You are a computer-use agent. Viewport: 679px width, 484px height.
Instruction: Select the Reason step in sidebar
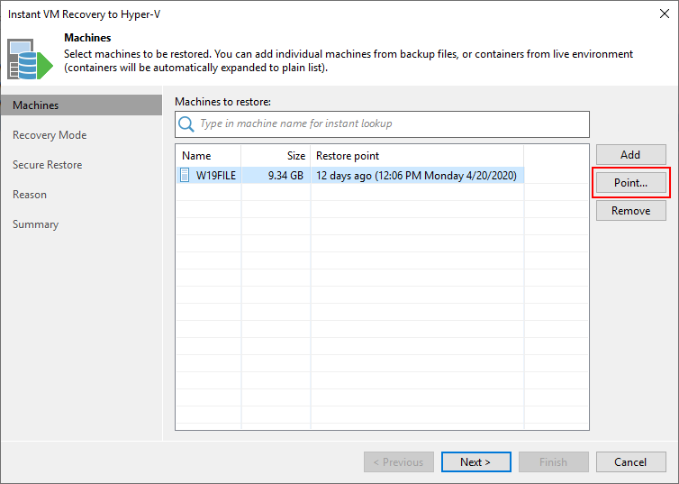tap(30, 195)
